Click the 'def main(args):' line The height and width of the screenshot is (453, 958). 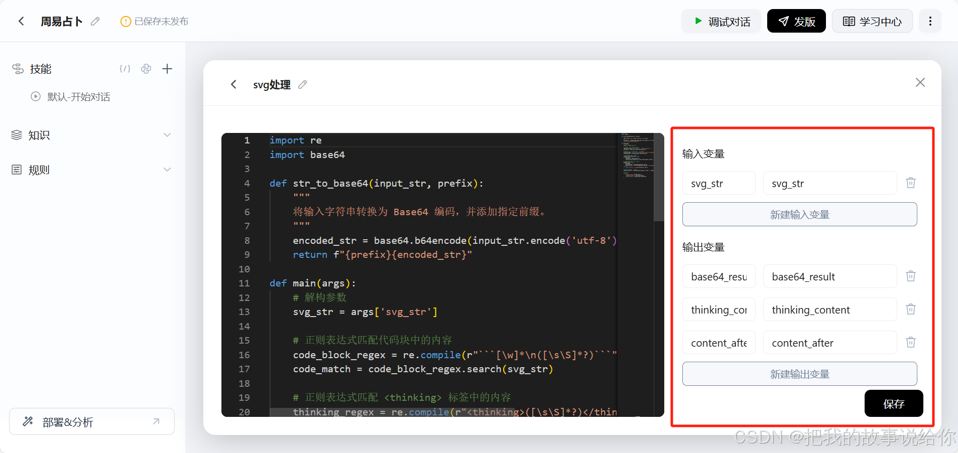click(x=312, y=283)
